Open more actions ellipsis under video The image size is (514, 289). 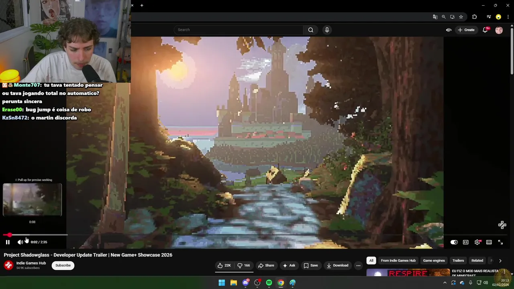click(x=358, y=265)
